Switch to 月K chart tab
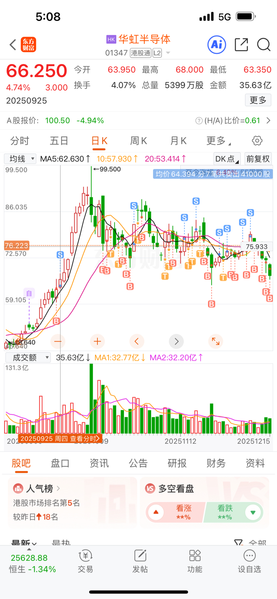277x599 pixels. tap(178, 141)
